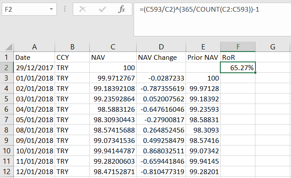Click the Enter checkmark formula icon

pyautogui.click(x=102, y=9)
